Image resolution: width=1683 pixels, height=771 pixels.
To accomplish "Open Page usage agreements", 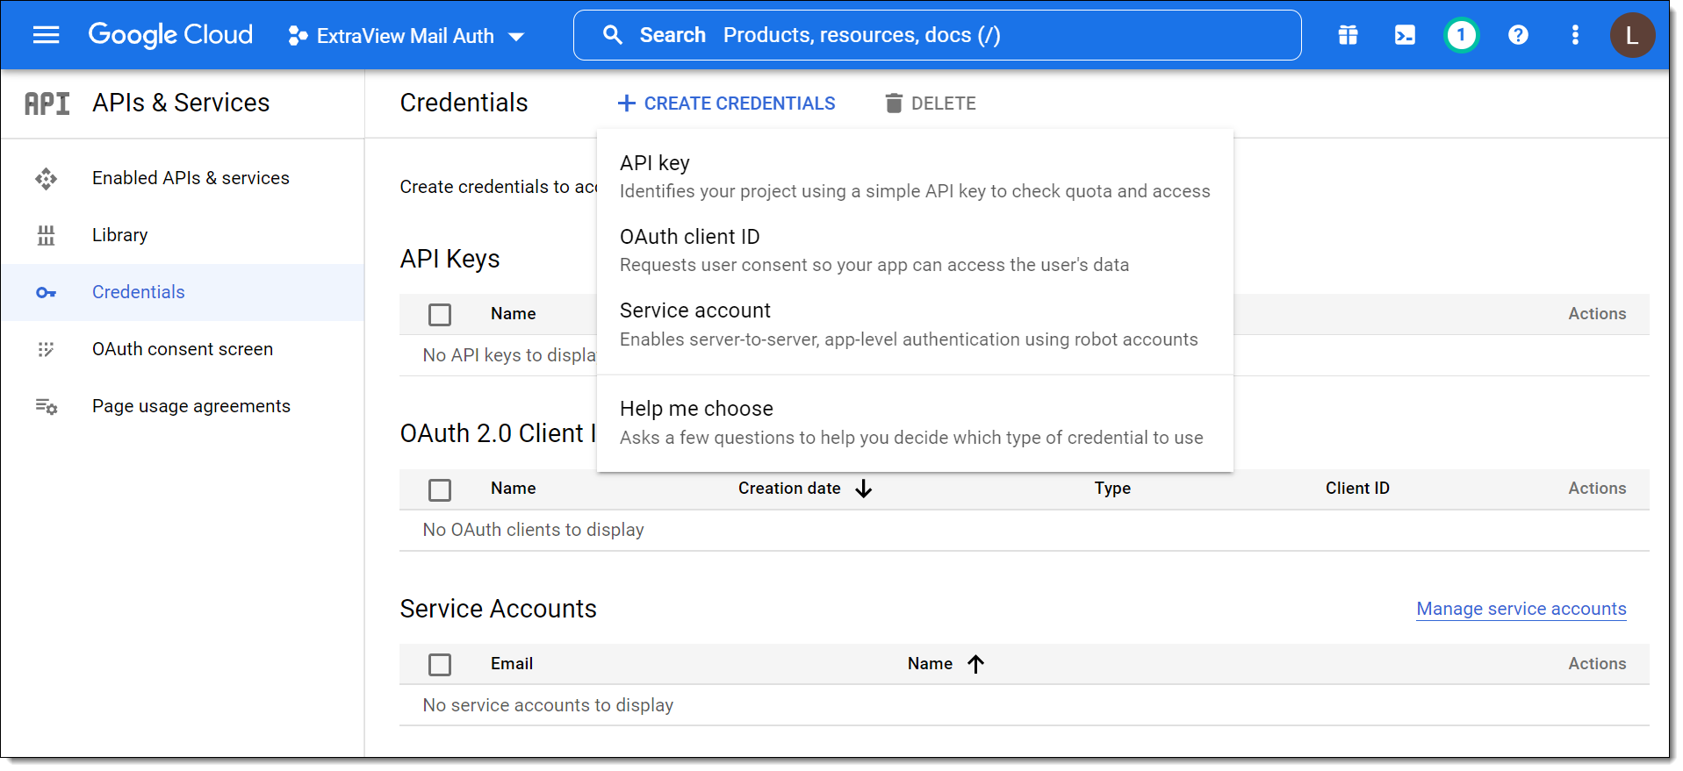I will pos(191,406).
